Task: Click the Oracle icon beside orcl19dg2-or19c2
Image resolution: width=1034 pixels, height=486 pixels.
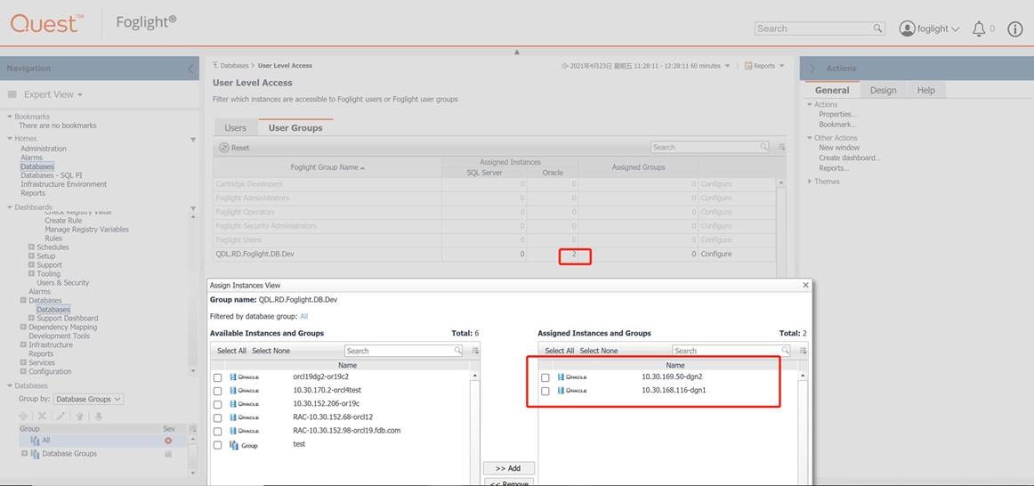Action: (x=244, y=377)
